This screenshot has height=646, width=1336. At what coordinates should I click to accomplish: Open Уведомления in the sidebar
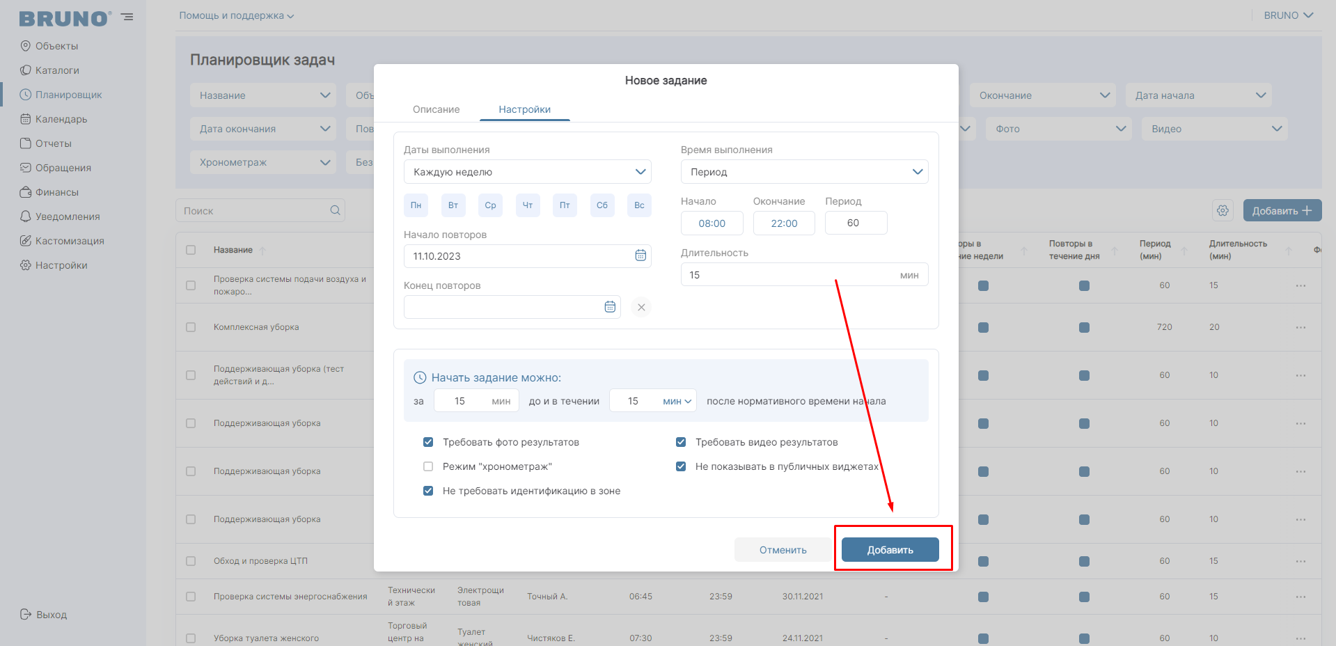pos(60,216)
